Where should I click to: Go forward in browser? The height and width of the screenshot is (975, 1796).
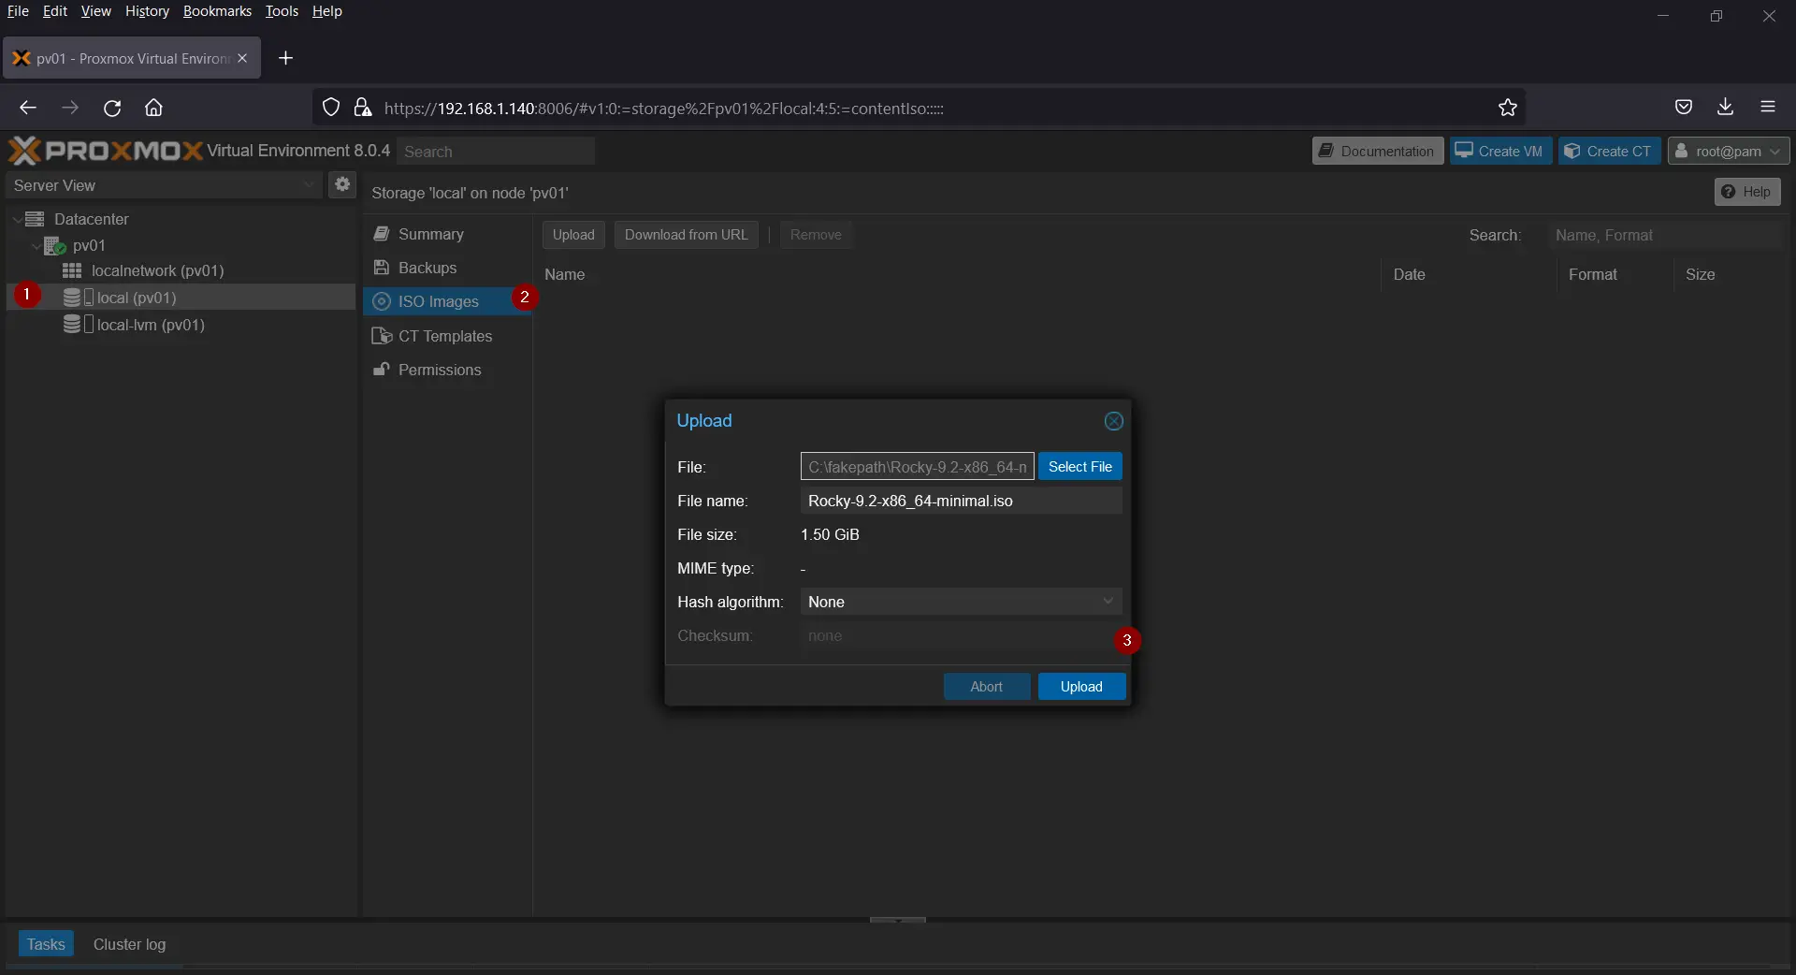(x=70, y=108)
